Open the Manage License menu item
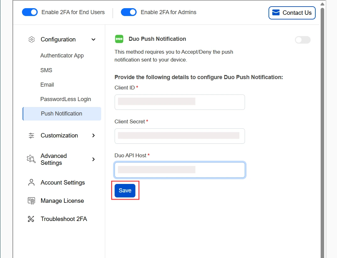This screenshot has height=258, width=337. click(62, 201)
